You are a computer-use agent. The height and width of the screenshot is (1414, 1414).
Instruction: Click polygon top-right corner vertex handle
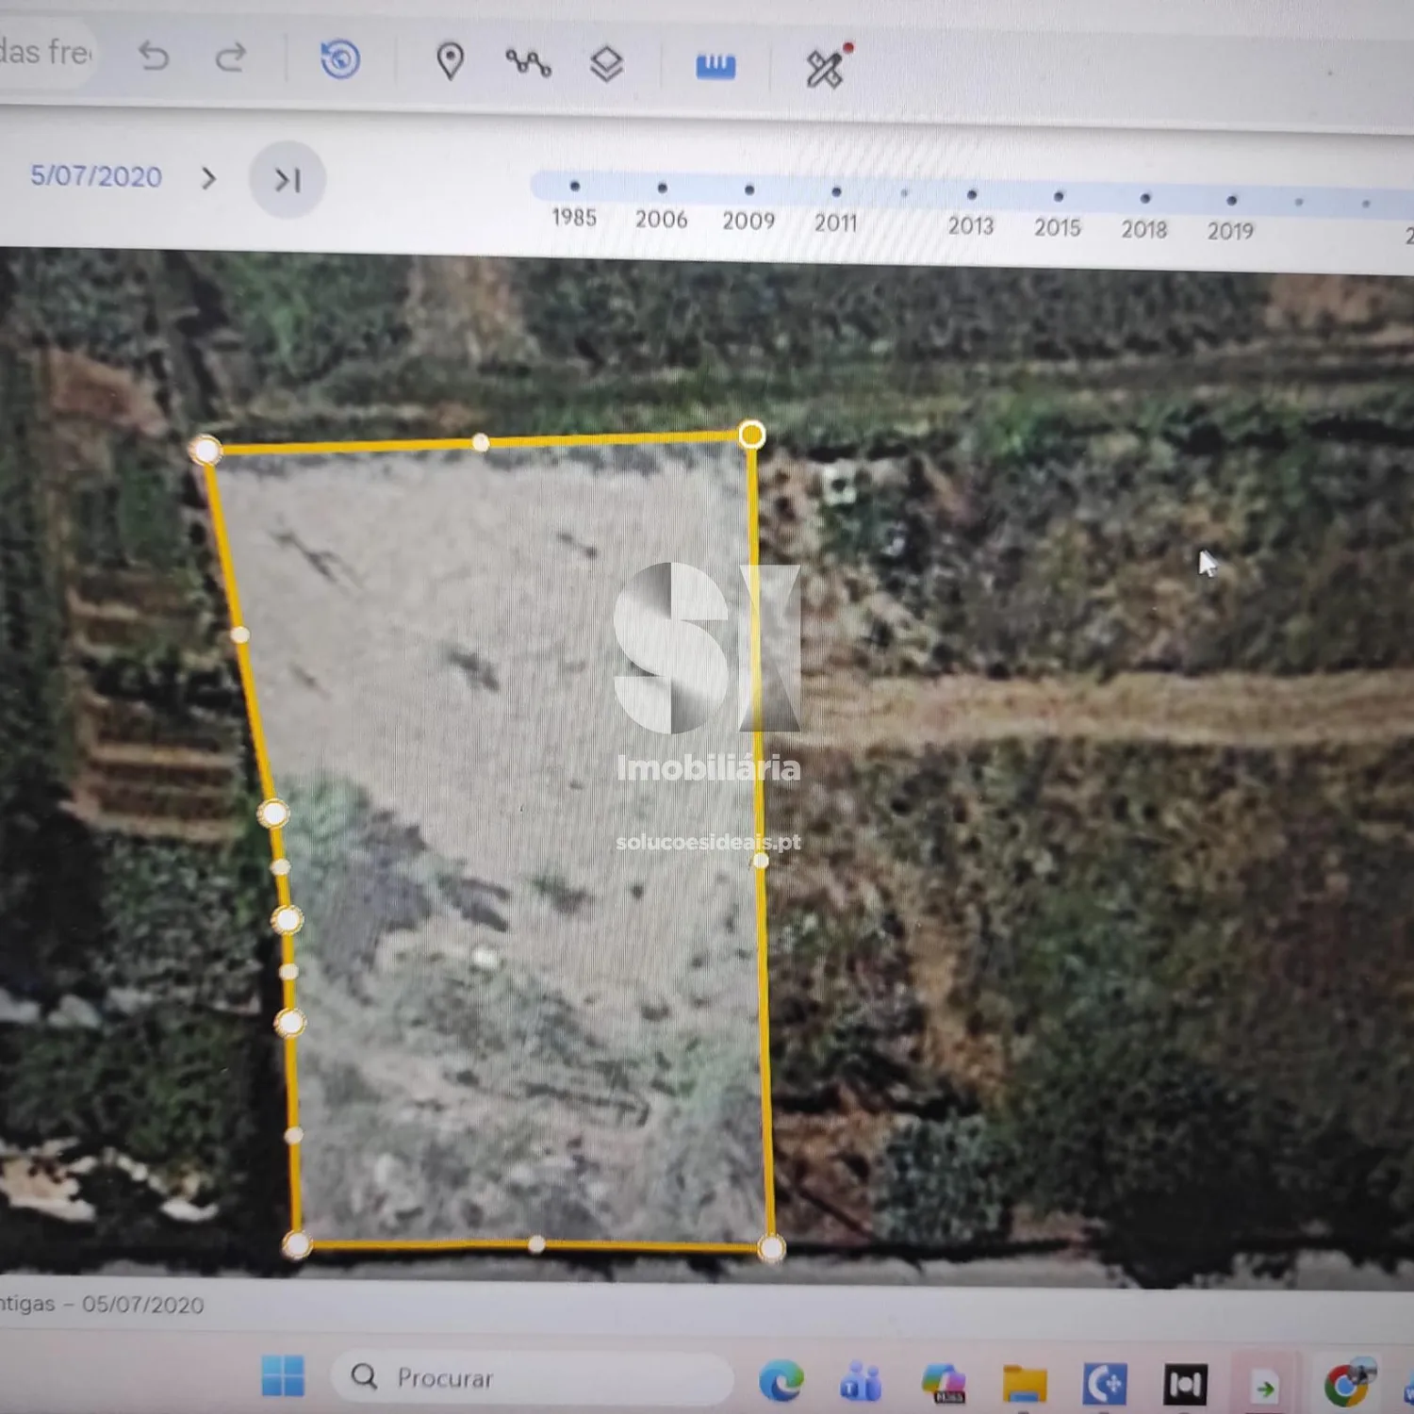point(751,435)
